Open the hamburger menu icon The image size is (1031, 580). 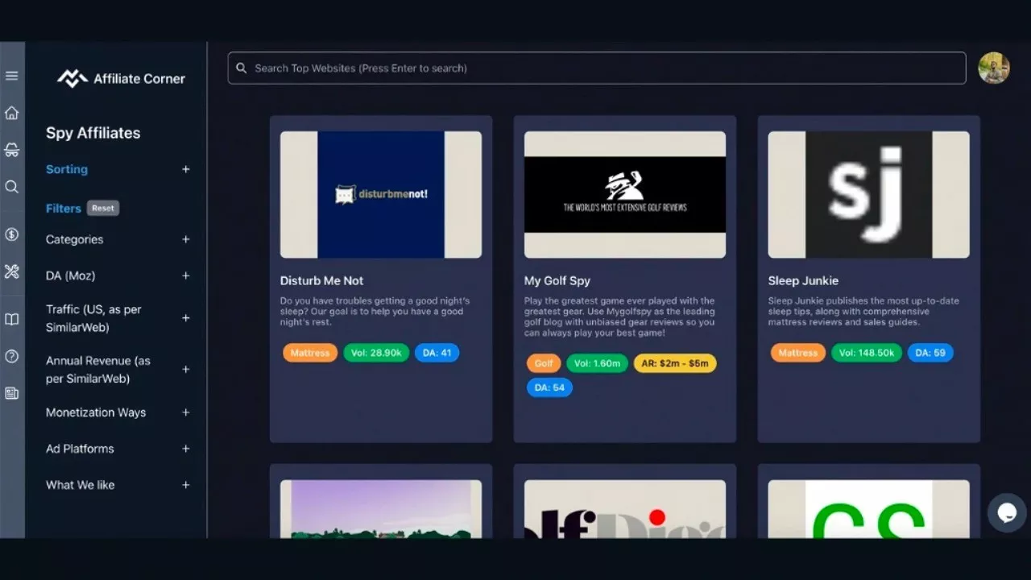(x=12, y=76)
